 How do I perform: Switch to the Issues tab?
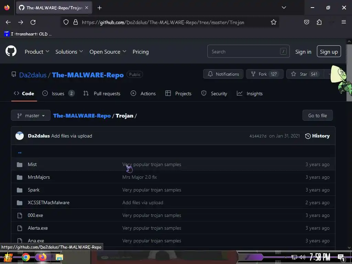coord(58,93)
